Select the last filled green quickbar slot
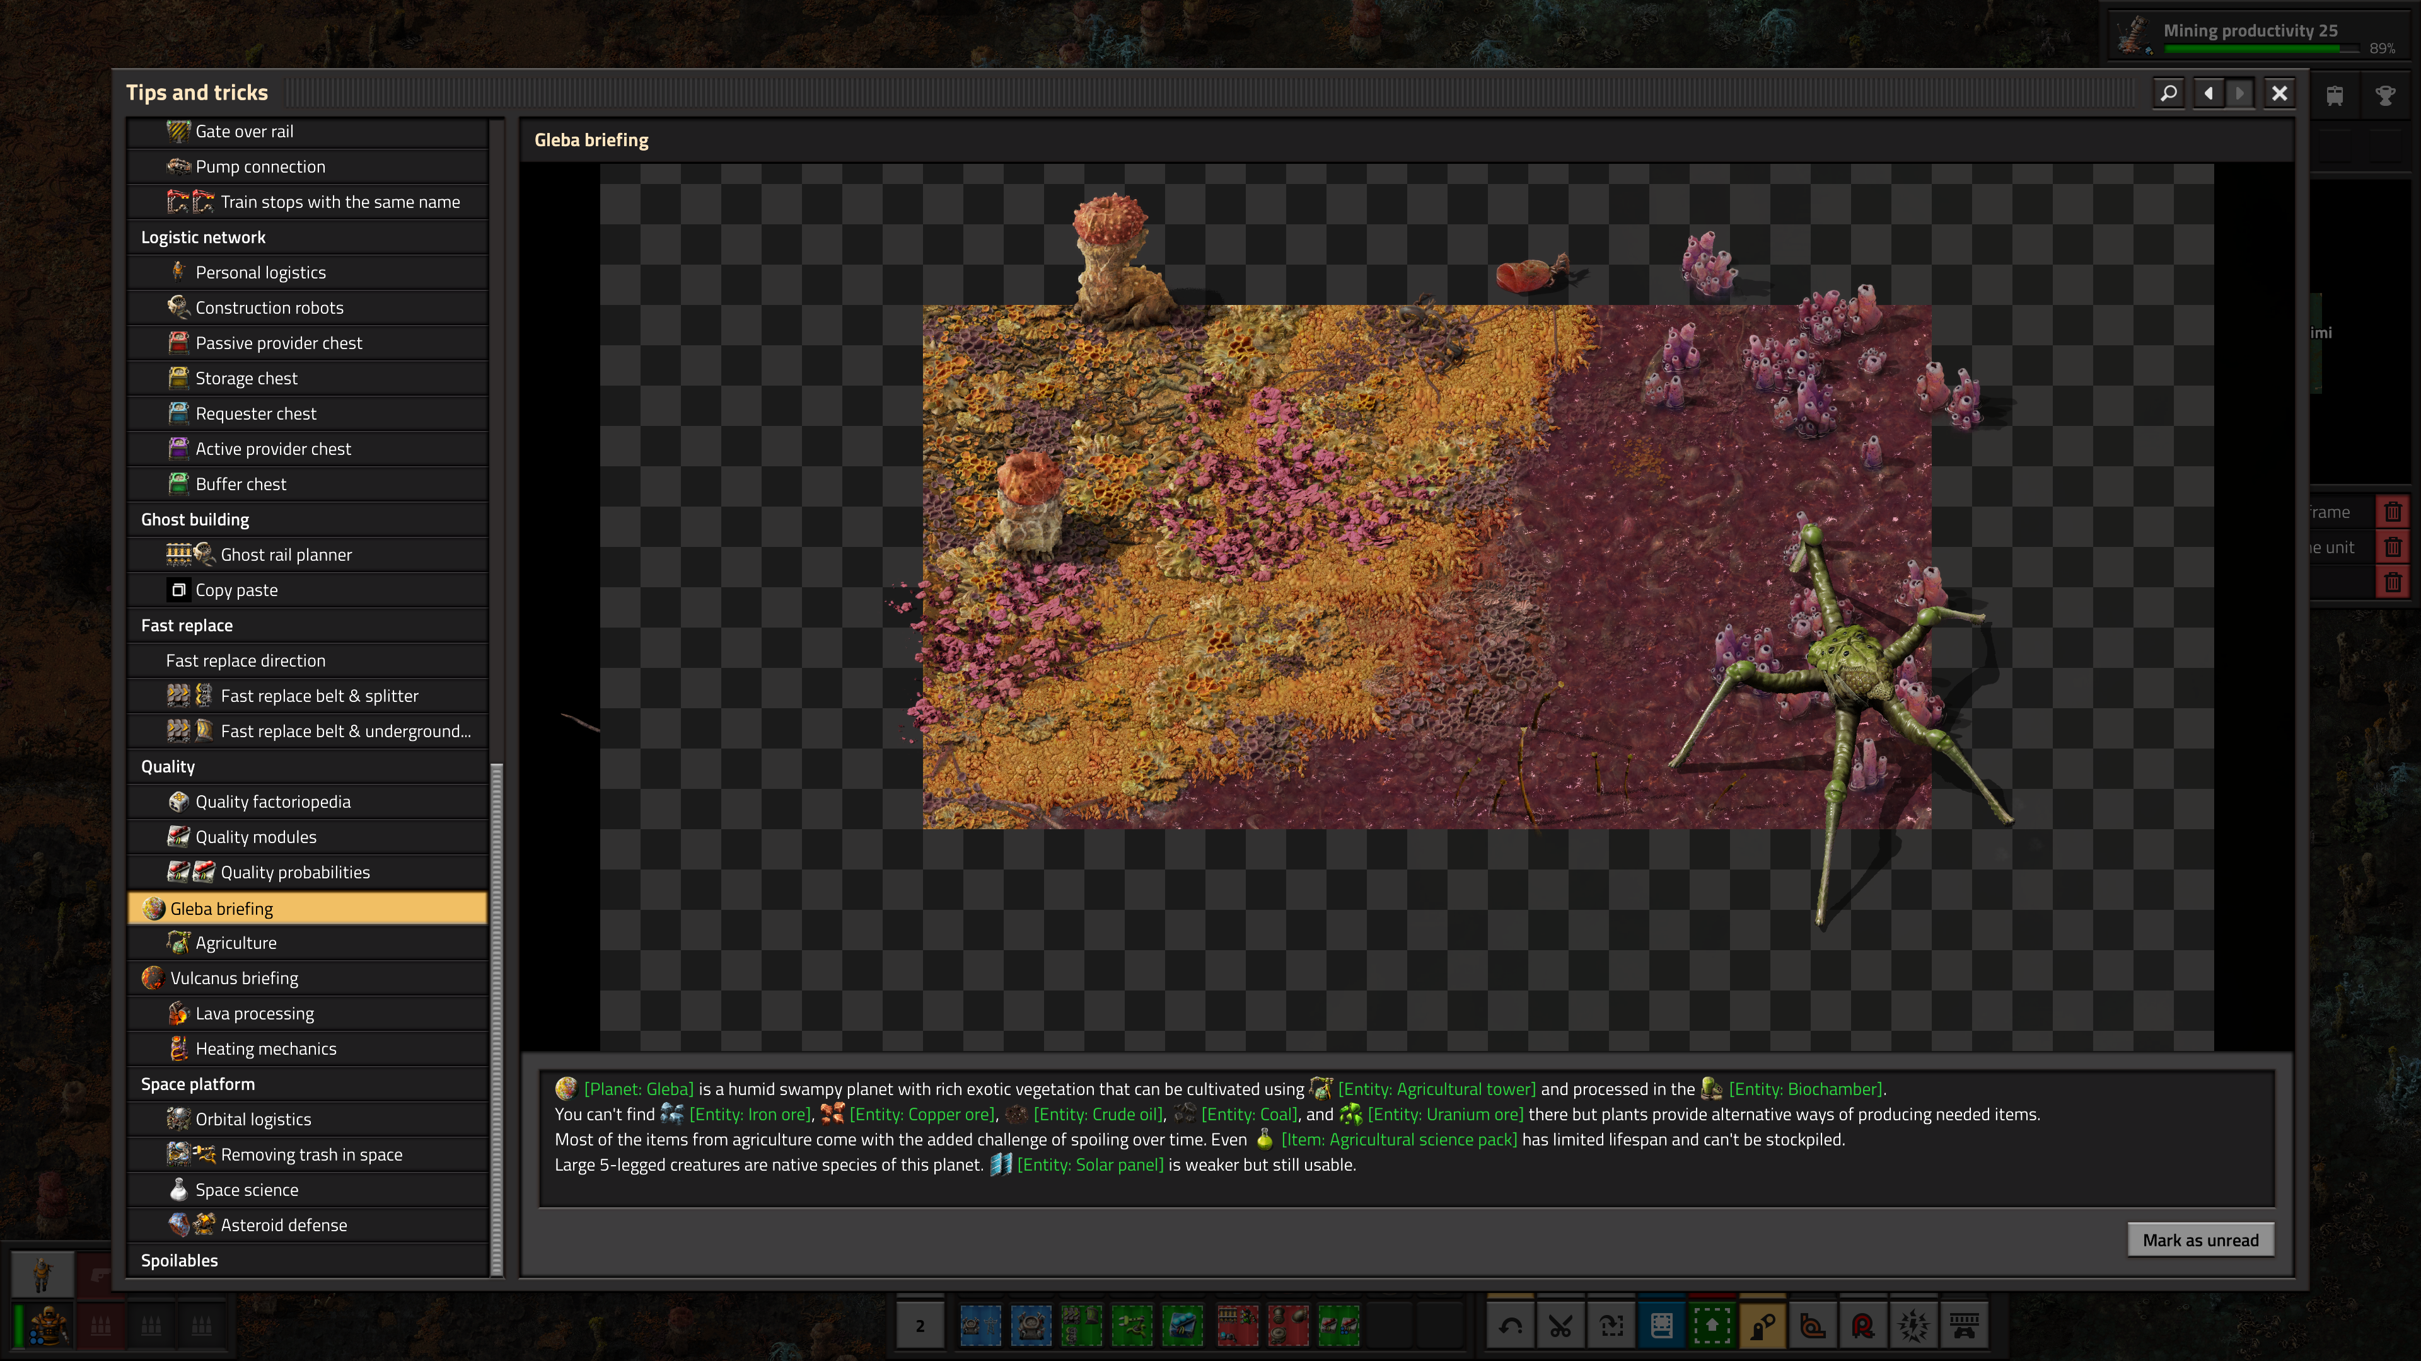Screen dimensions: 2421x1361 [1338, 1325]
